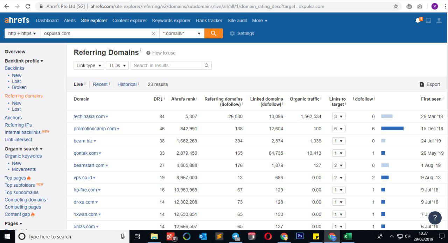The image size is (448, 243).
Task: Expand the More menu in the header
Action: point(260,21)
